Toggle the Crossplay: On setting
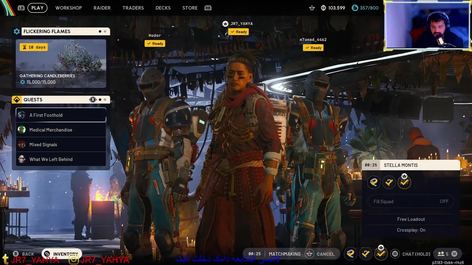 click(x=411, y=230)
